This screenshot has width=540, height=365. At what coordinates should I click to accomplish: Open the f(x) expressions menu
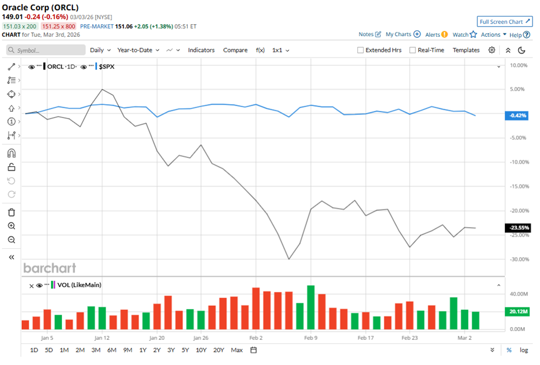(x=260, y=50)
